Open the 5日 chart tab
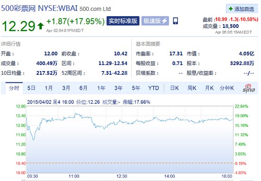Viewport: 261px width, 181px height. pos(31,88)
